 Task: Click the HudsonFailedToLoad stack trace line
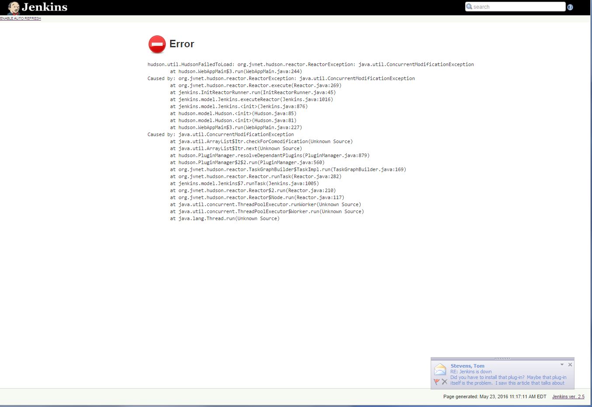point(310,64)
